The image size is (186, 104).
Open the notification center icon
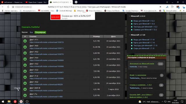point(182,102)
